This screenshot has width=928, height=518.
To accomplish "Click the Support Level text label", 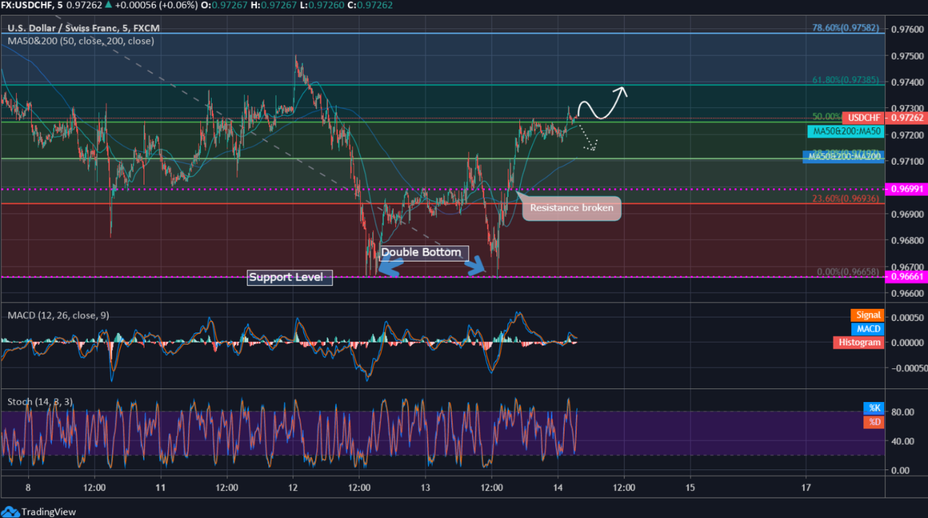I will coord(289,277).
